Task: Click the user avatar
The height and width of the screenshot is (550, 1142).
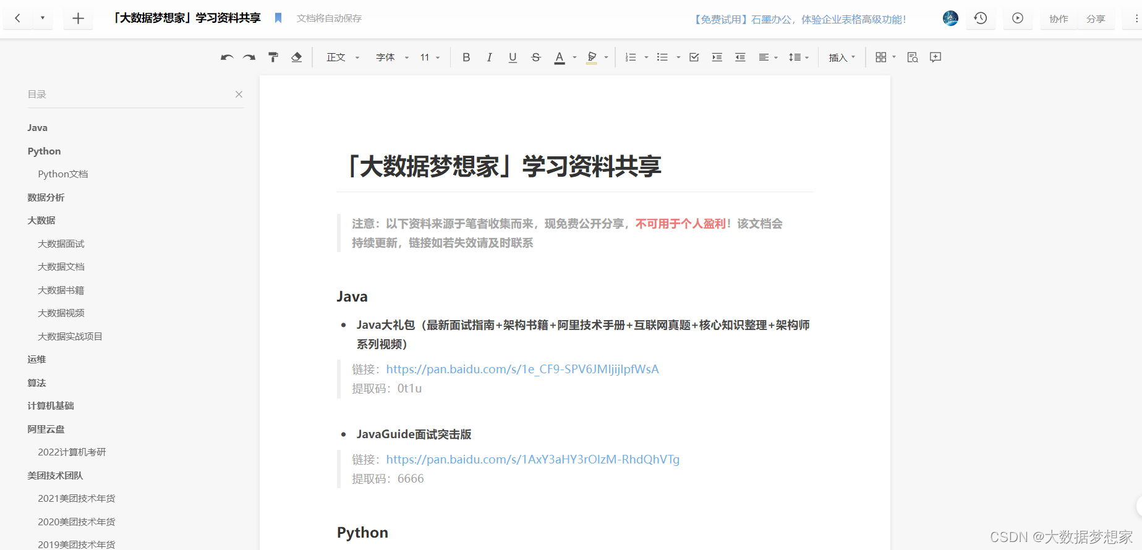Action: [950, 19]
